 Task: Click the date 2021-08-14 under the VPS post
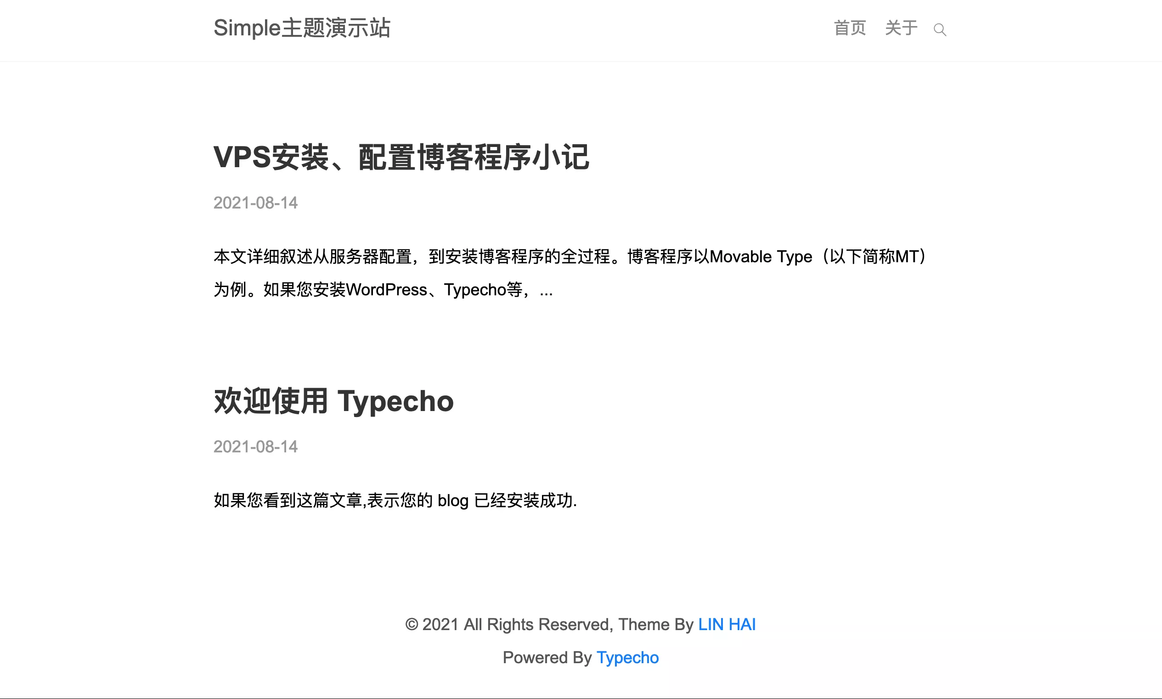pos(256,203)
